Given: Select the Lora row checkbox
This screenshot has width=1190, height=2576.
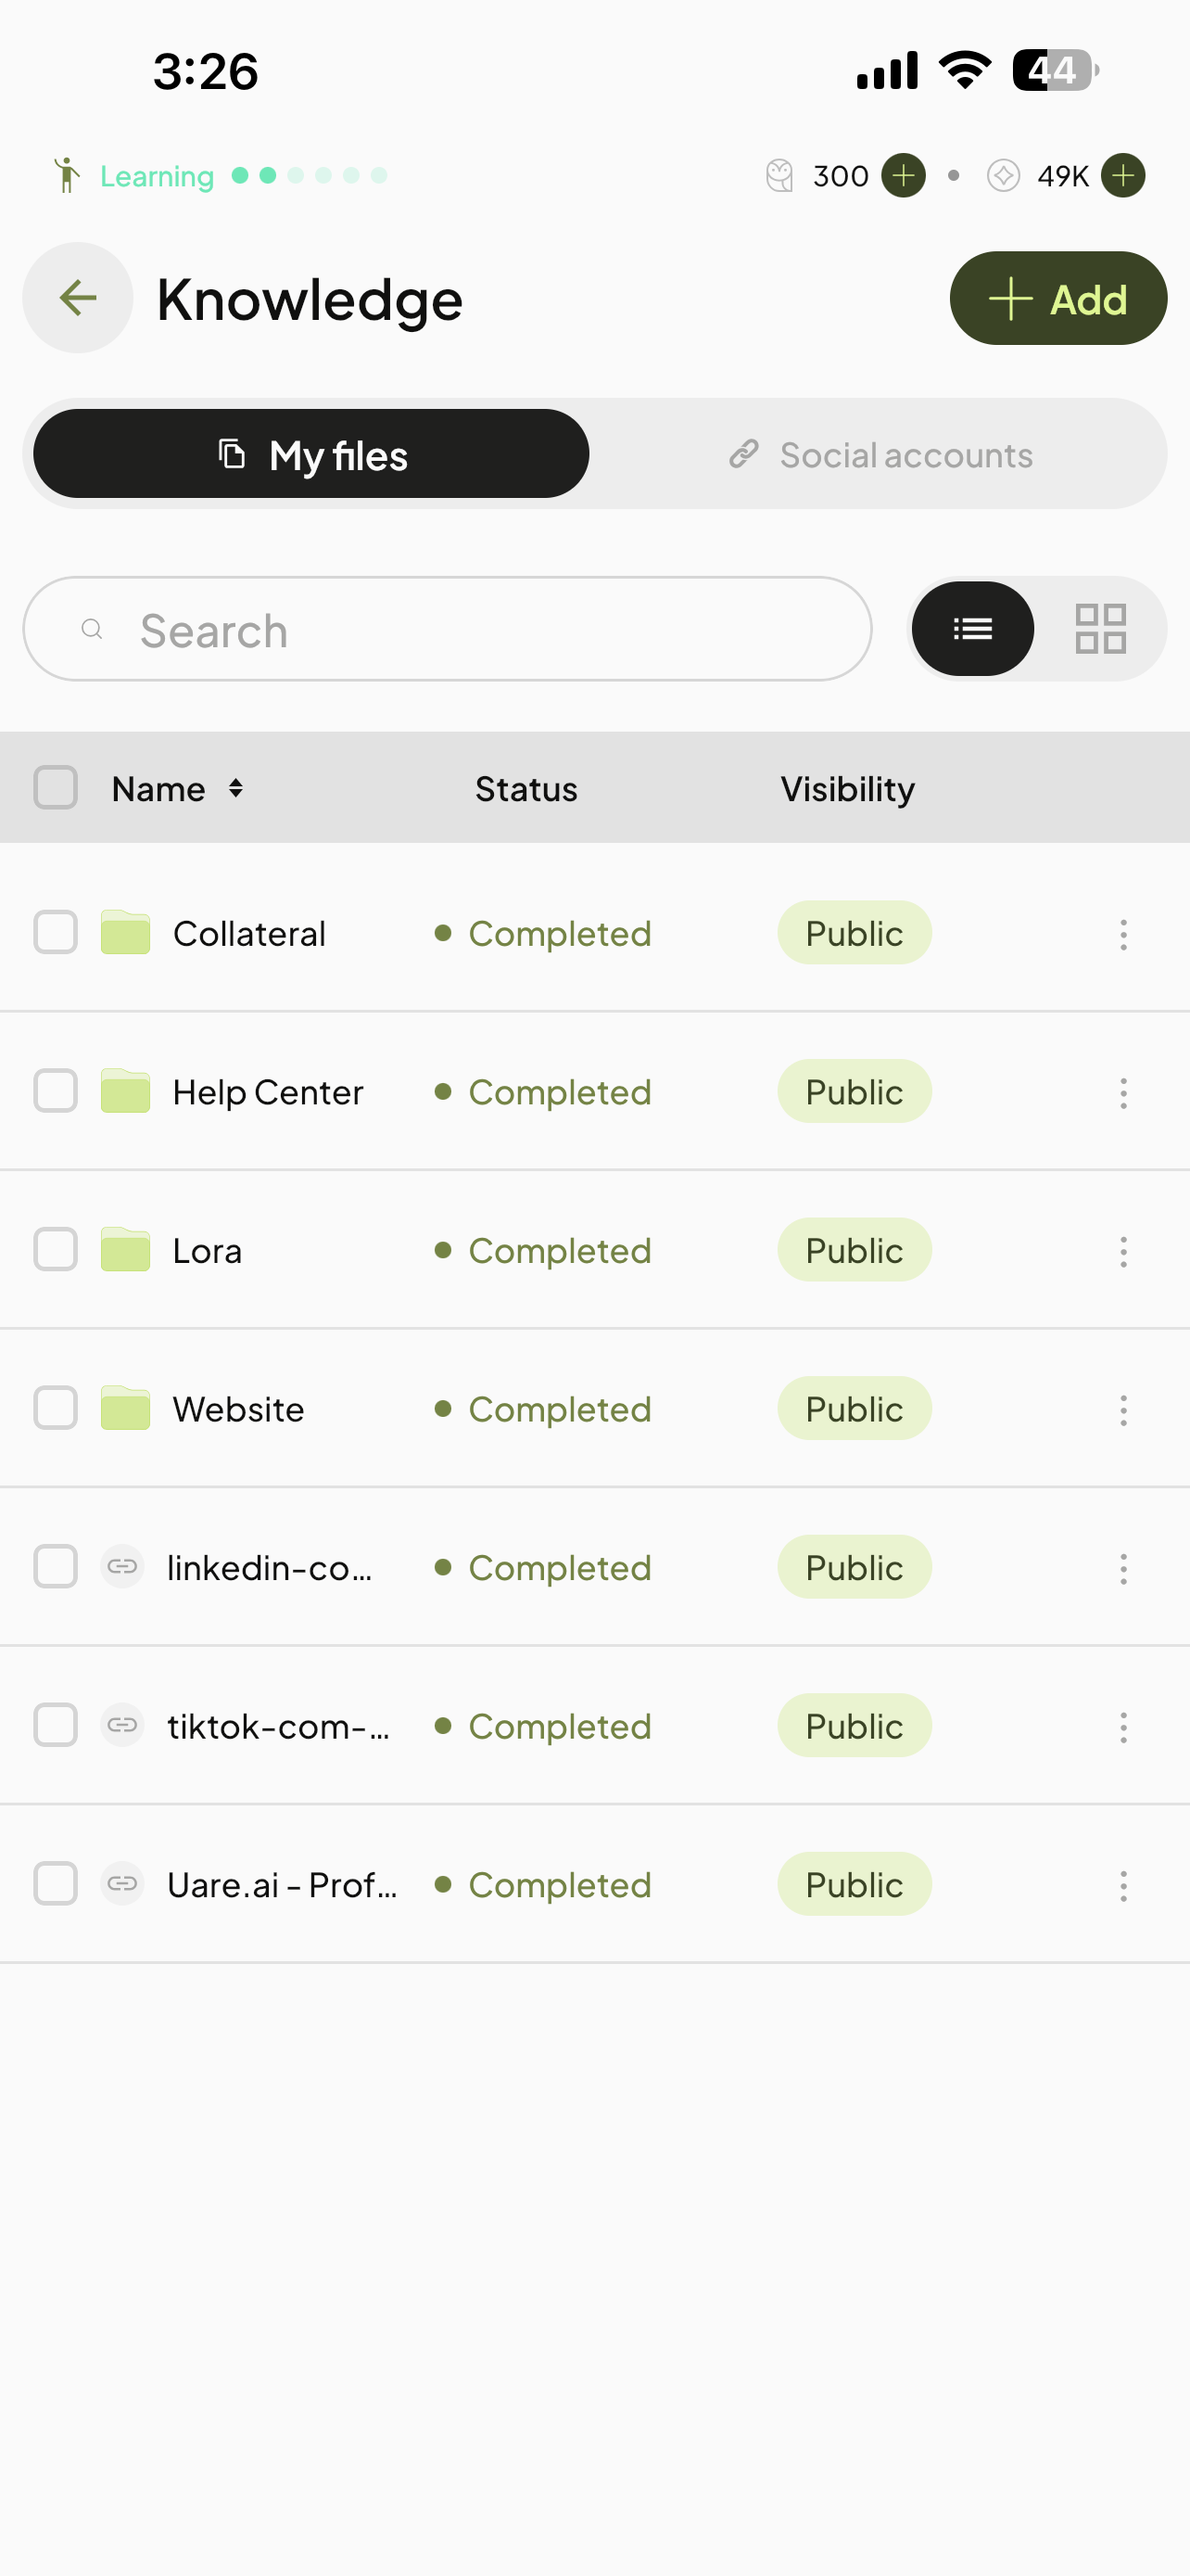Looking at the screenshot, I should pyautogui.click(x=56, y=1250).
